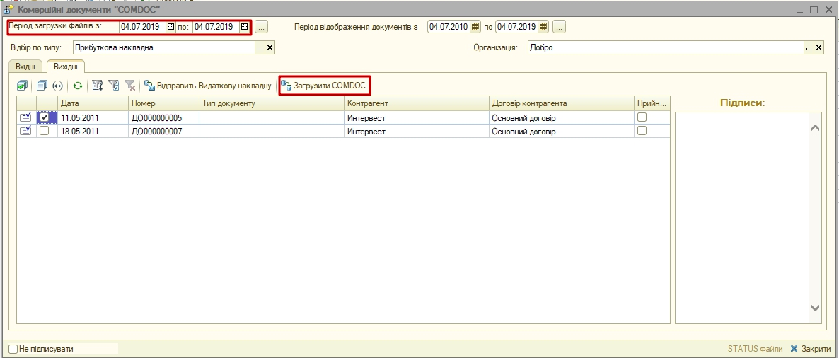
Task: Click scroll up arrow in Підписи panel
Action: (816, 128)
